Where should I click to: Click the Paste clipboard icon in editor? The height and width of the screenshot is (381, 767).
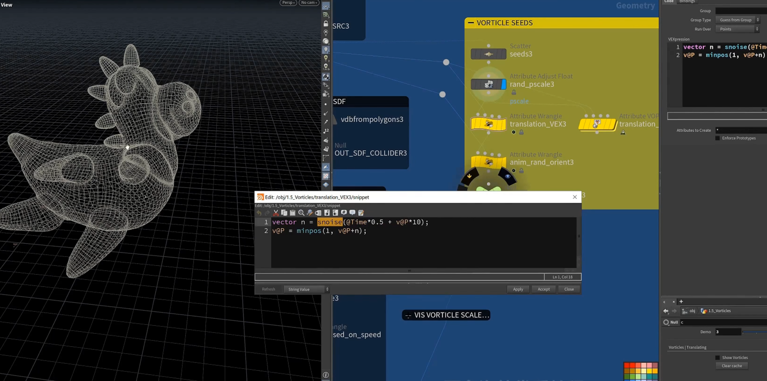(292, 213)
